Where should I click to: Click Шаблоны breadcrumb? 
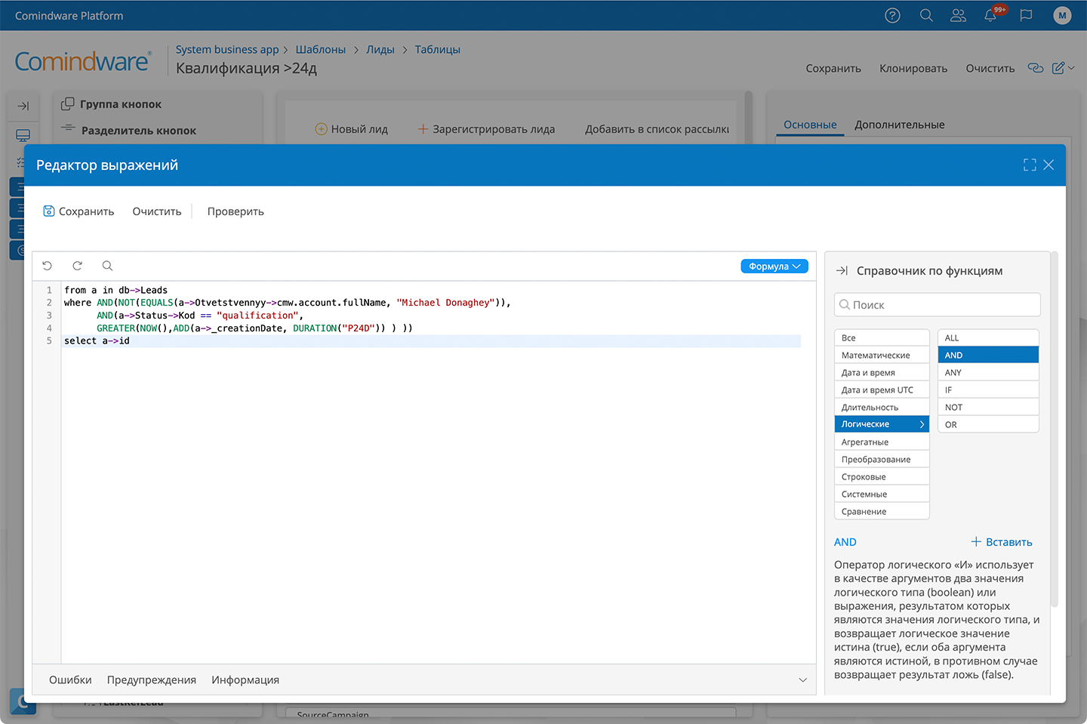click(x=320, y=49)
